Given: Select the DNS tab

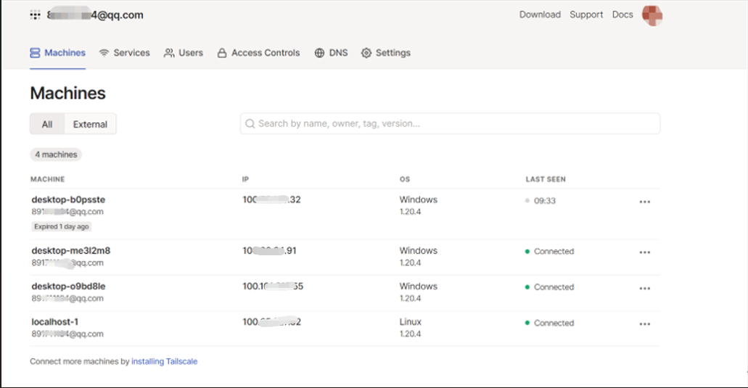Looking at the screenshot, I should pos(331,53).
